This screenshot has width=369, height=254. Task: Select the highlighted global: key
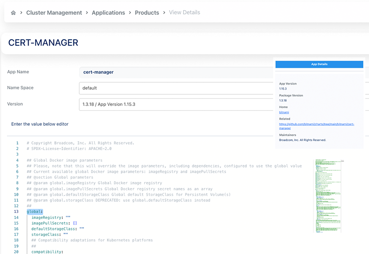(x=35, y=212)
